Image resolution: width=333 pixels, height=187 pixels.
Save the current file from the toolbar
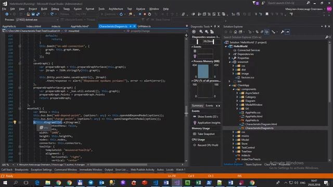[33, 14]
